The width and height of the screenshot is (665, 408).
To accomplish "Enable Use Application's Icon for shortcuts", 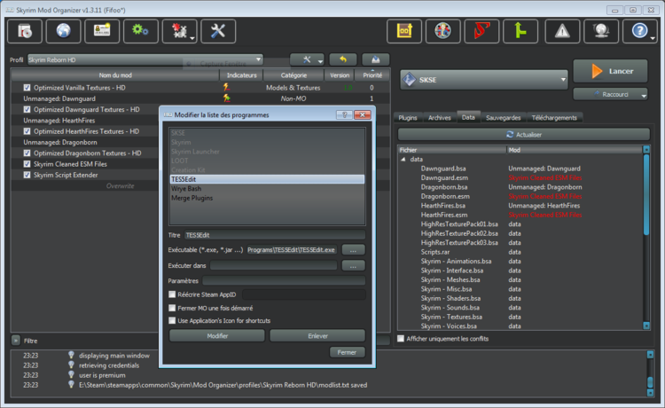I will (172, 320).
